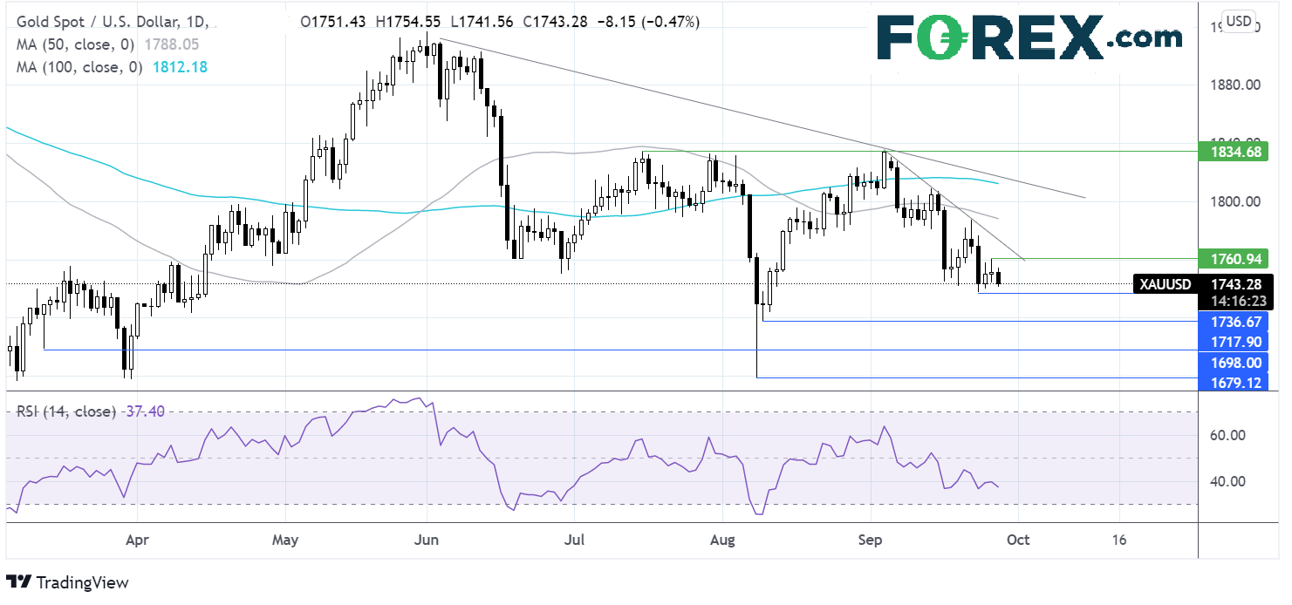Click the green 1834.68 price label
The image size is (1292, 605).
click(1234, 153)
